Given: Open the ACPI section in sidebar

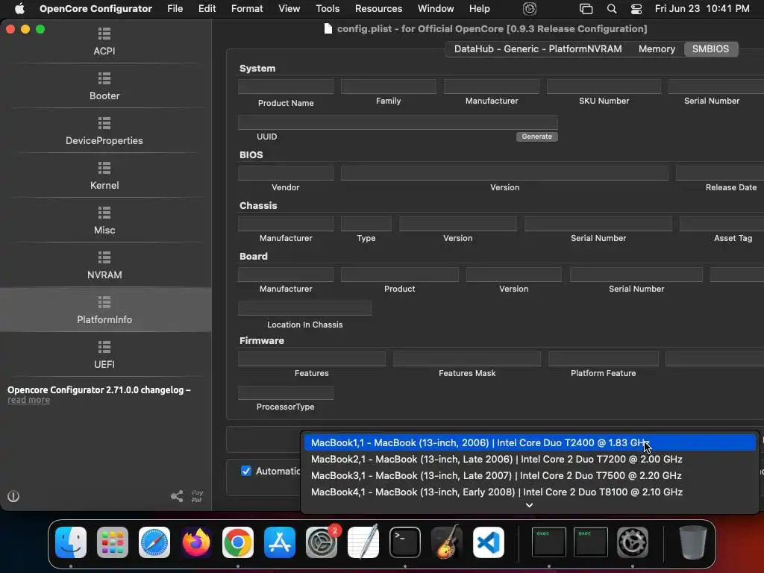Looking at the screenshot, I should (104, 42).
